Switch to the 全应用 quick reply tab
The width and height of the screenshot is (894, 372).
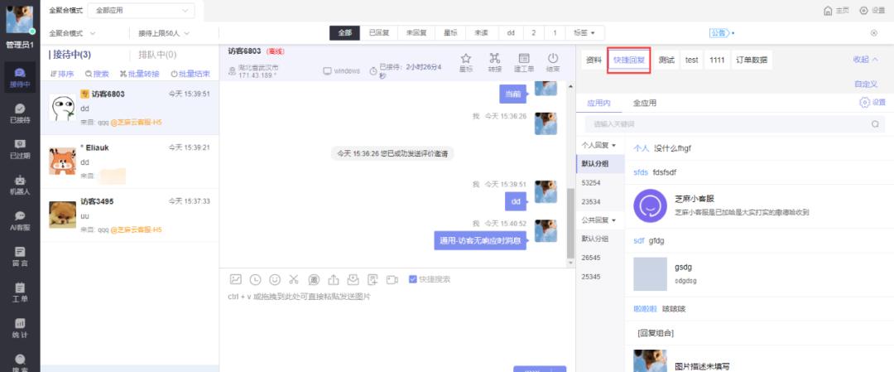(x=644, y=104)
